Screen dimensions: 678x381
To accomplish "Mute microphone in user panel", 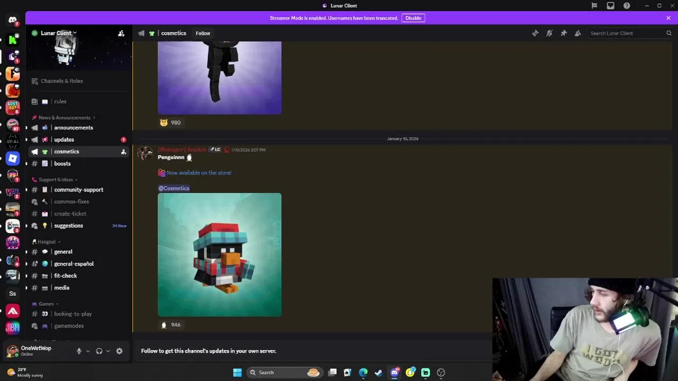I will [x=79, y=351].
